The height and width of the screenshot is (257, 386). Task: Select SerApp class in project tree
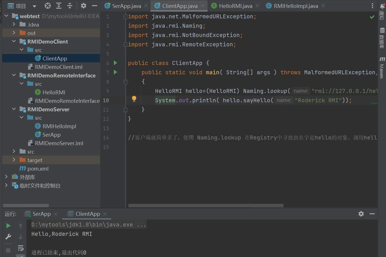pos(51,135)
